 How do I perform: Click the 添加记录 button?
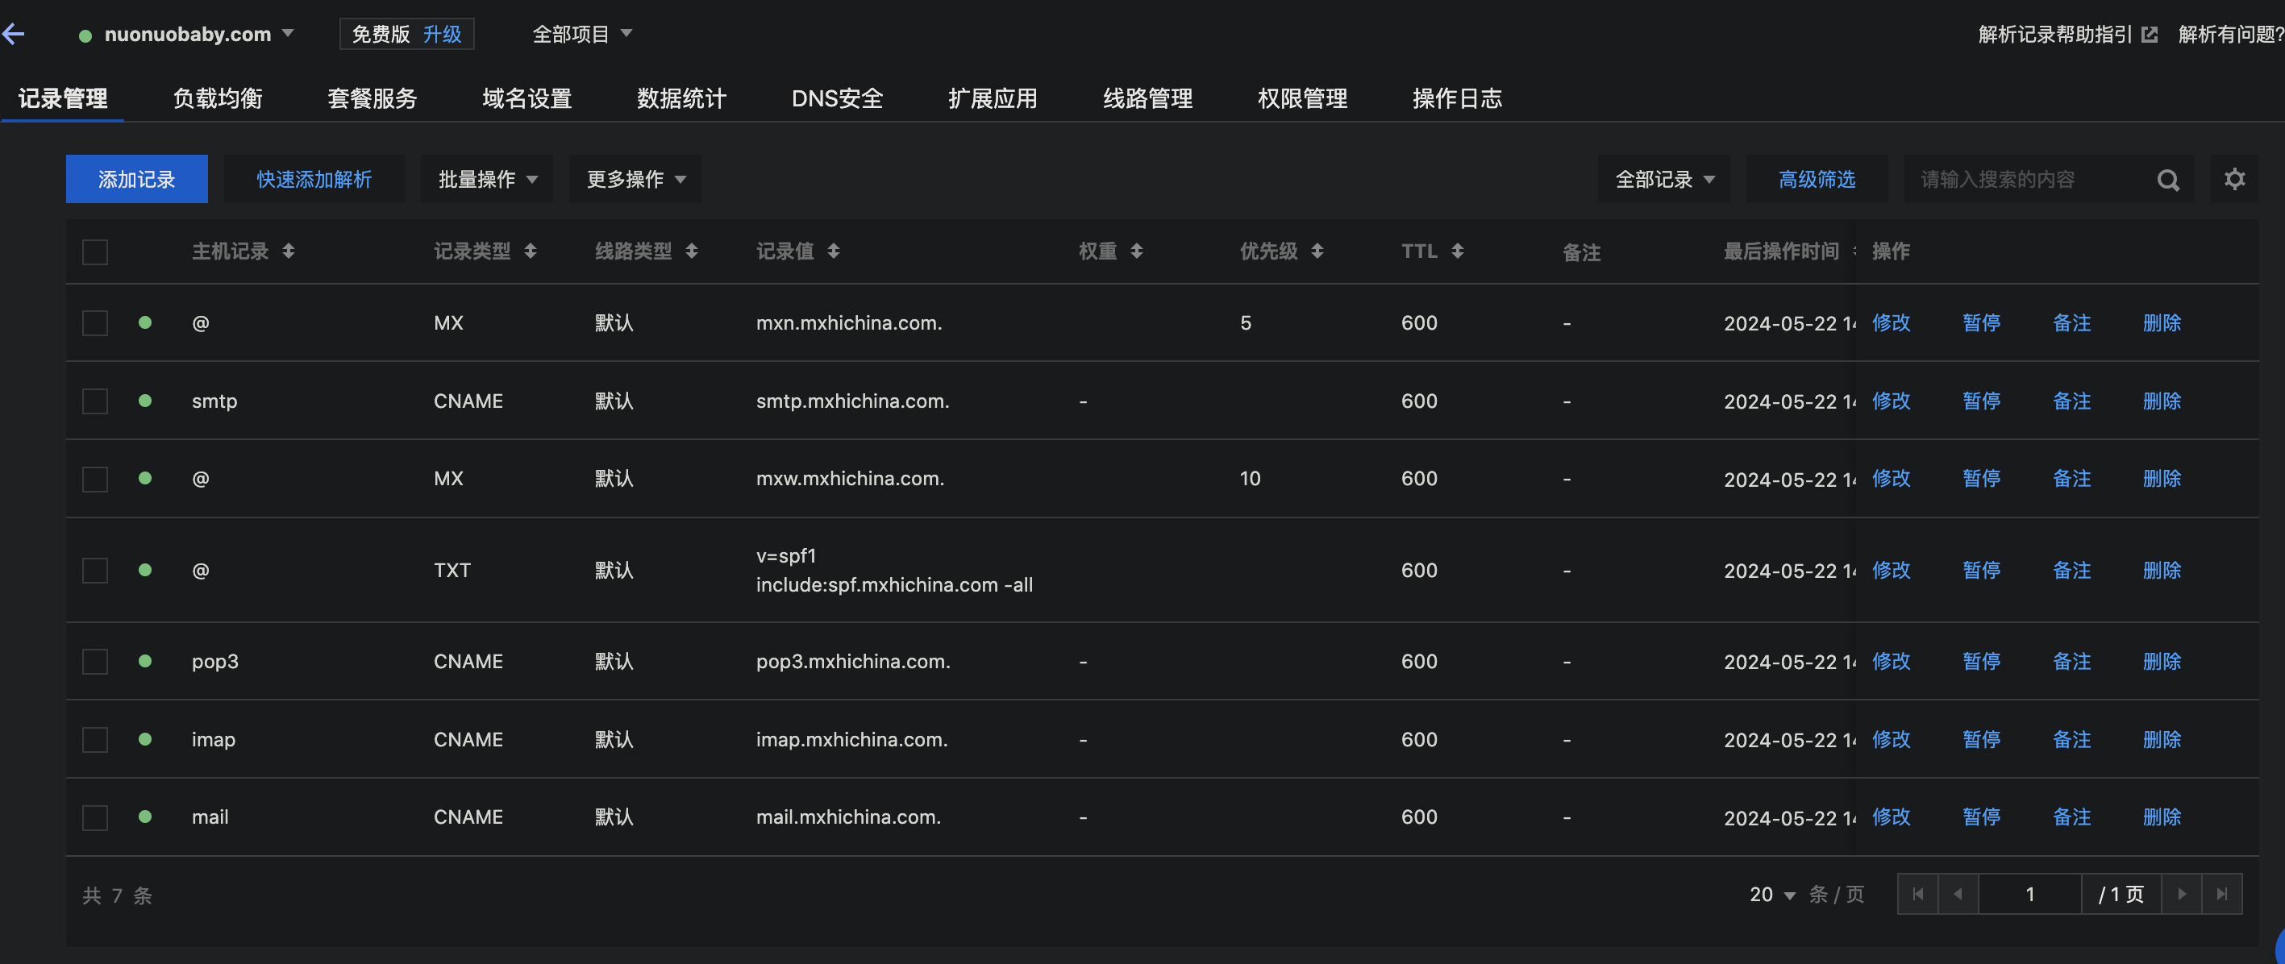pos(136,179)
